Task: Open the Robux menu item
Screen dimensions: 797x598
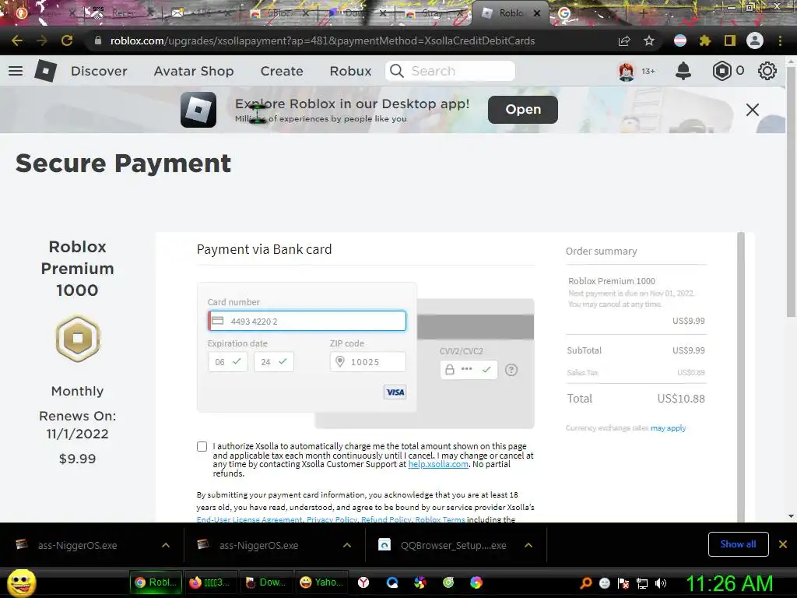Action: coord(350,71)
